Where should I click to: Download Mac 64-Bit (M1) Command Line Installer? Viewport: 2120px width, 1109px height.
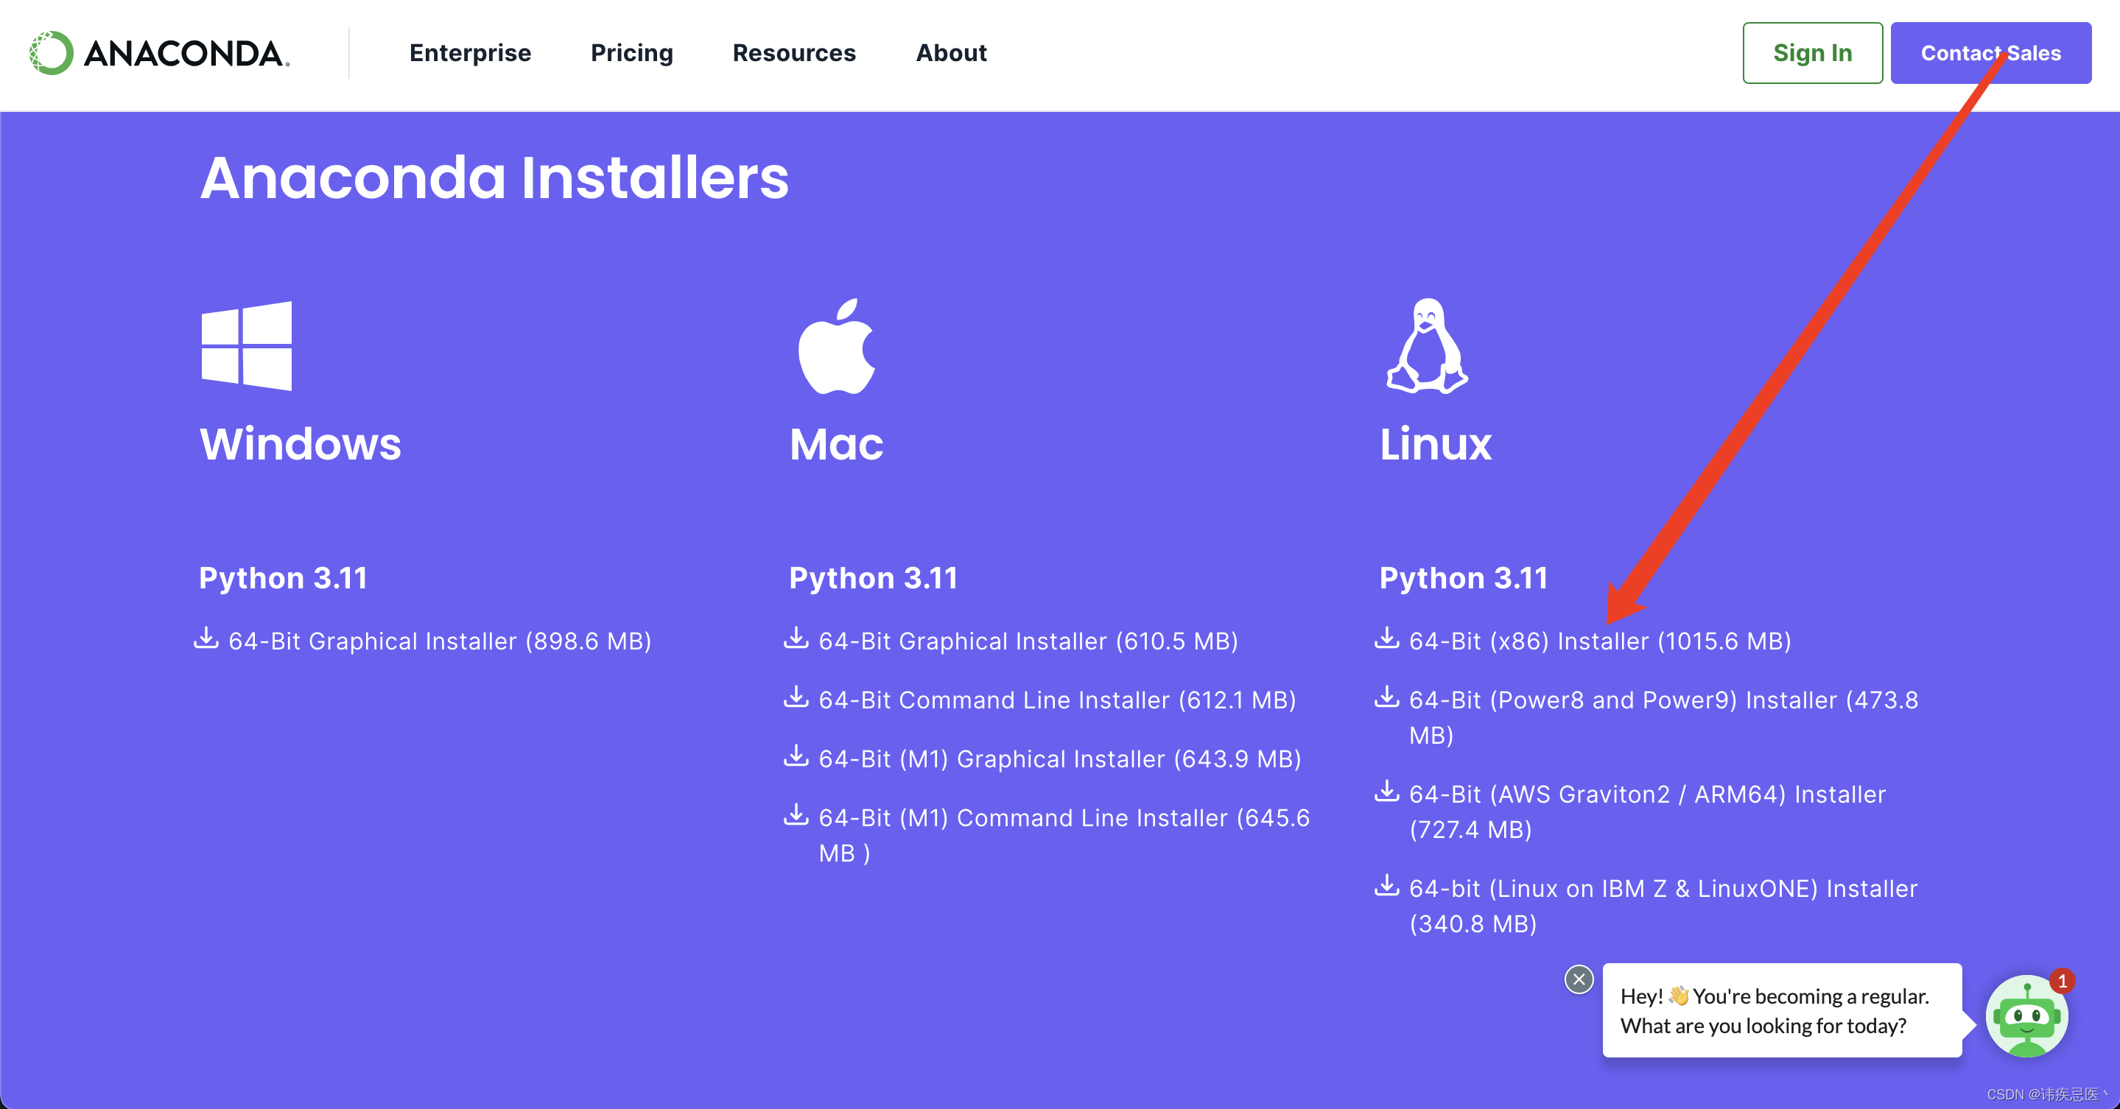[x=1064, y=835]
